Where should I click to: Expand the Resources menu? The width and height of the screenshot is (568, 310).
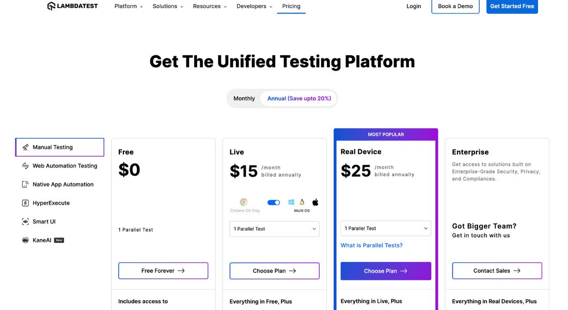pyautogui.click(x=210, y=6)
